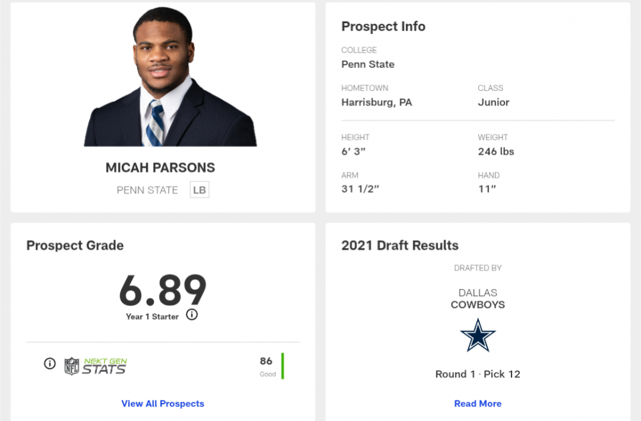Open the View All Prospects link
Image resolution: width=641 pixels, height=421 pixels.
(x=163, y=404)
